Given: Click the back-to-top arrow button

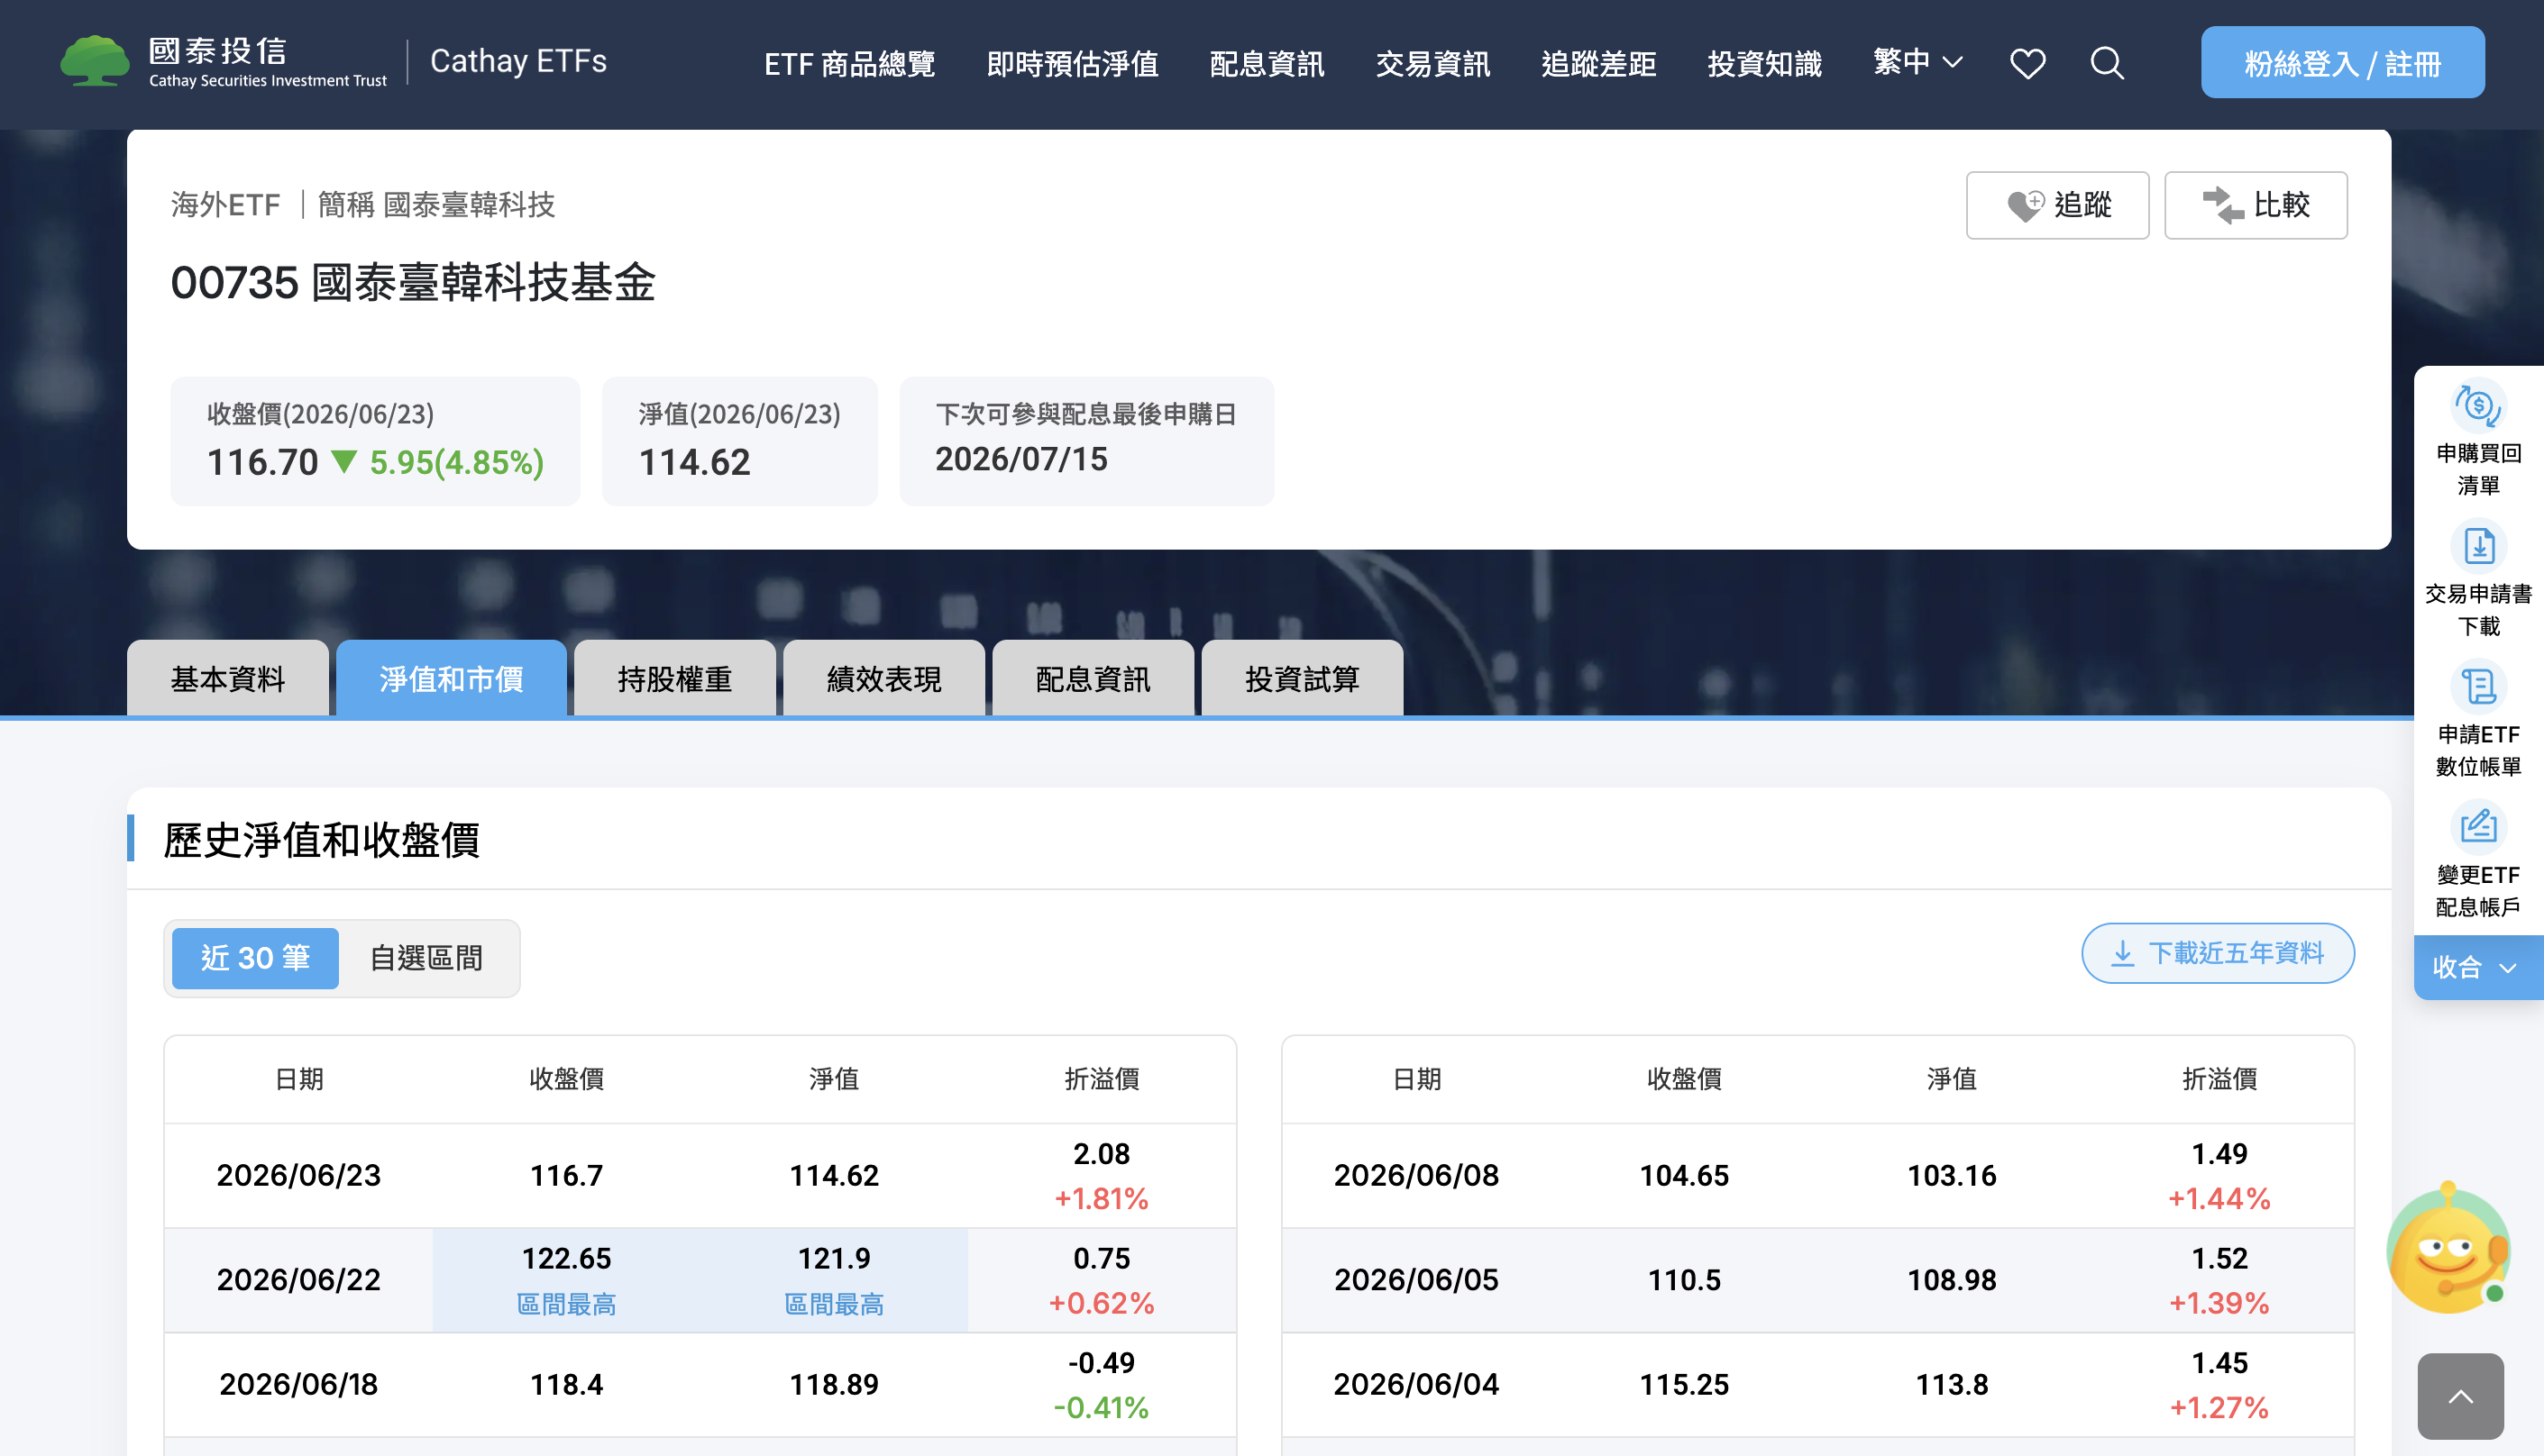Looking at the screenshot, I should pos(2460,1396).
